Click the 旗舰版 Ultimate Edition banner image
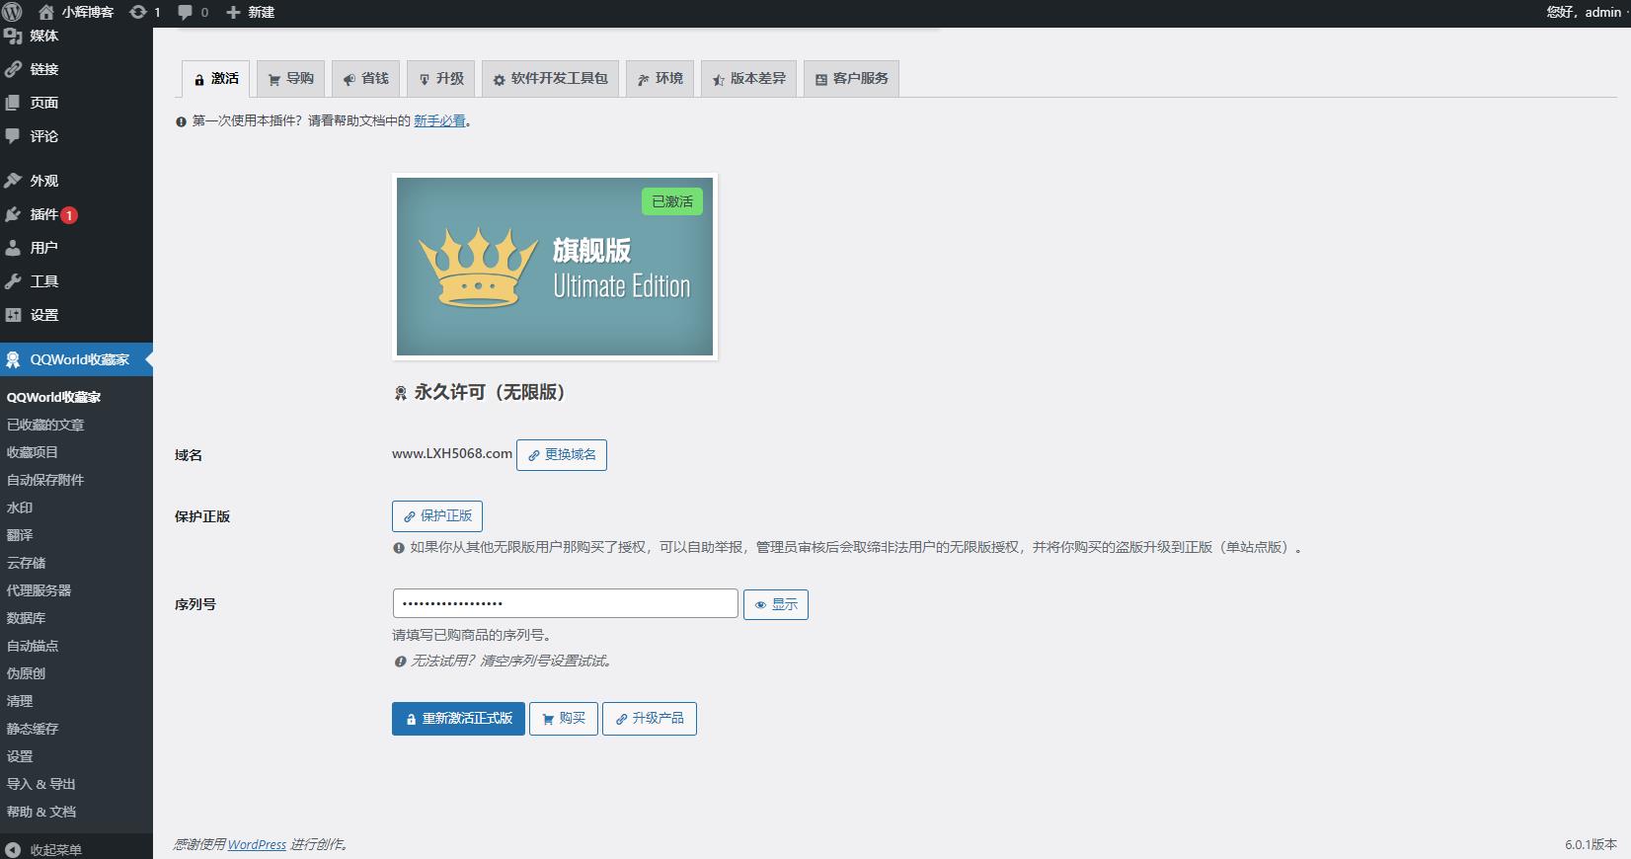Image resolution: width=1631 pixels, height=859 pixels. (x=554, y=267)
